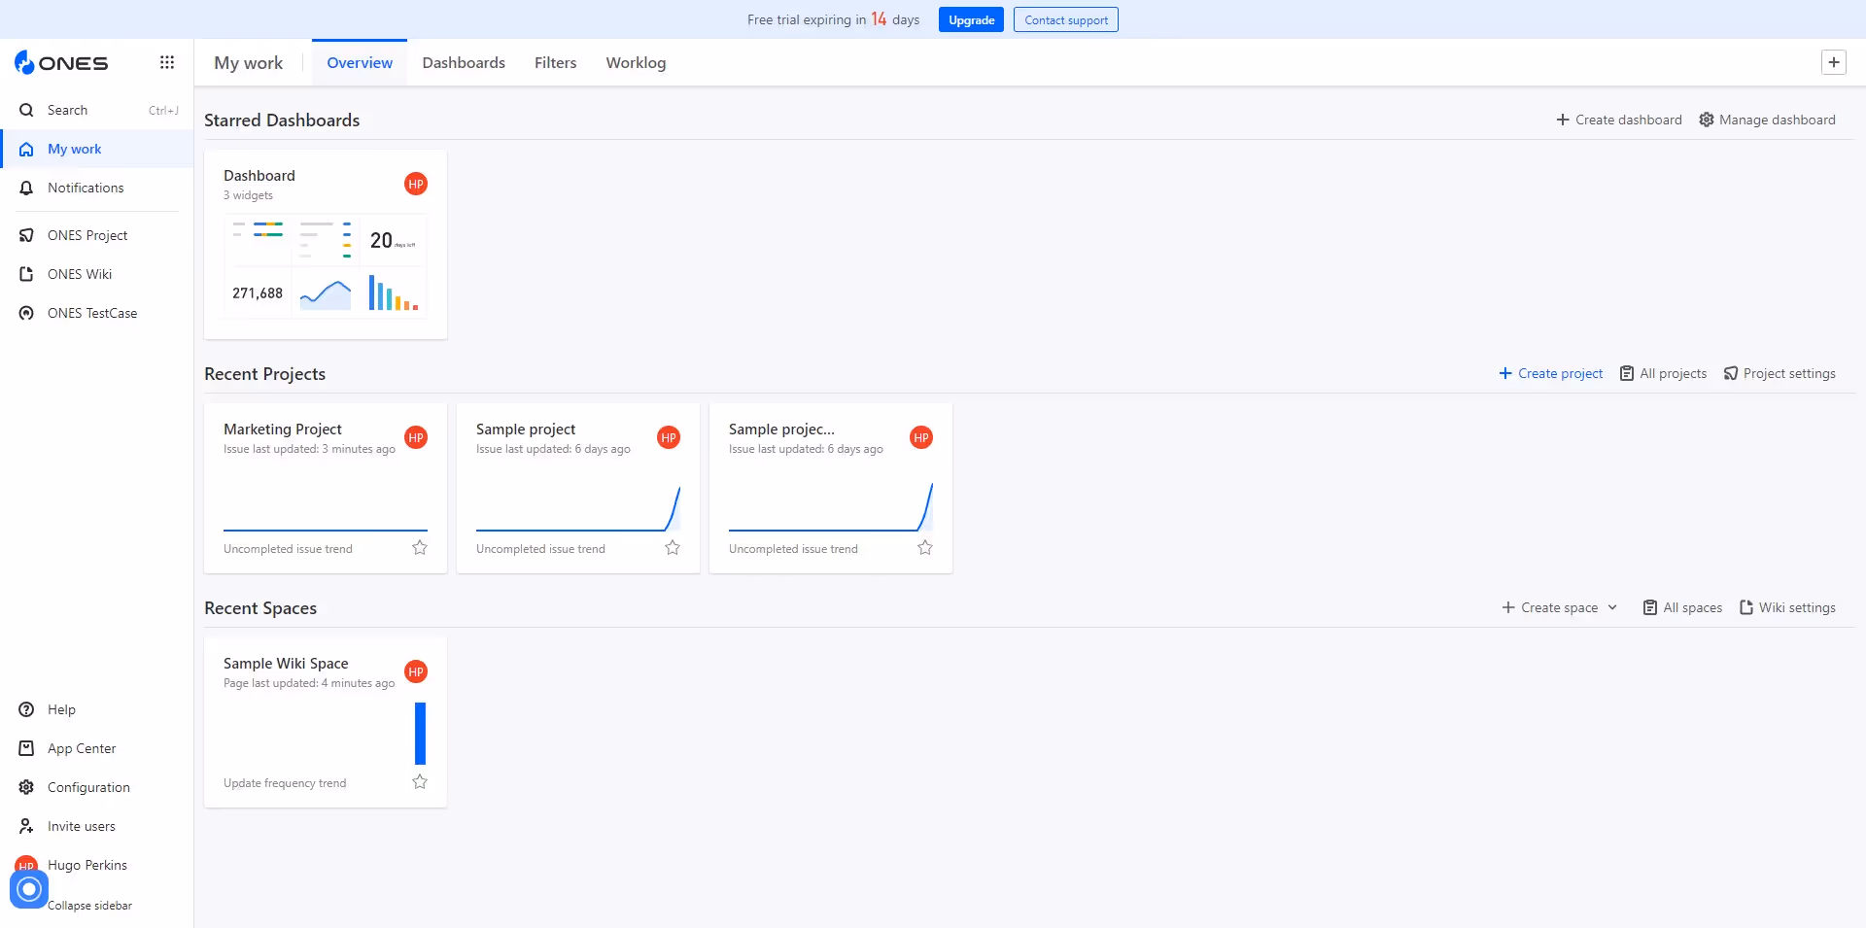This screenshot has height=928, width=1866.
Task: Click the App Center icon
Action: coord(26,748)
